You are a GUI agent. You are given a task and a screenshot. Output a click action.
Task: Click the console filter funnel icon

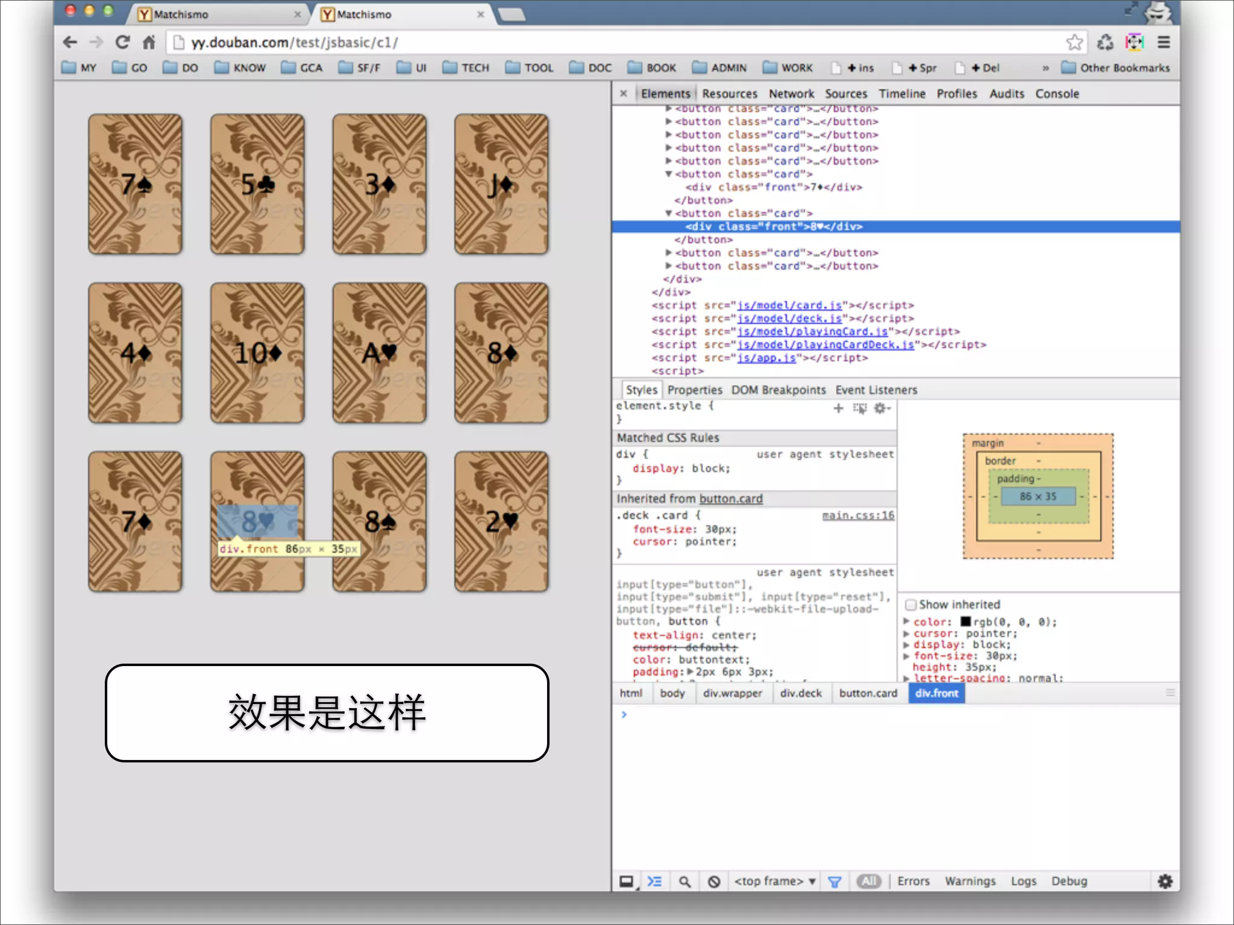[835, 882]
